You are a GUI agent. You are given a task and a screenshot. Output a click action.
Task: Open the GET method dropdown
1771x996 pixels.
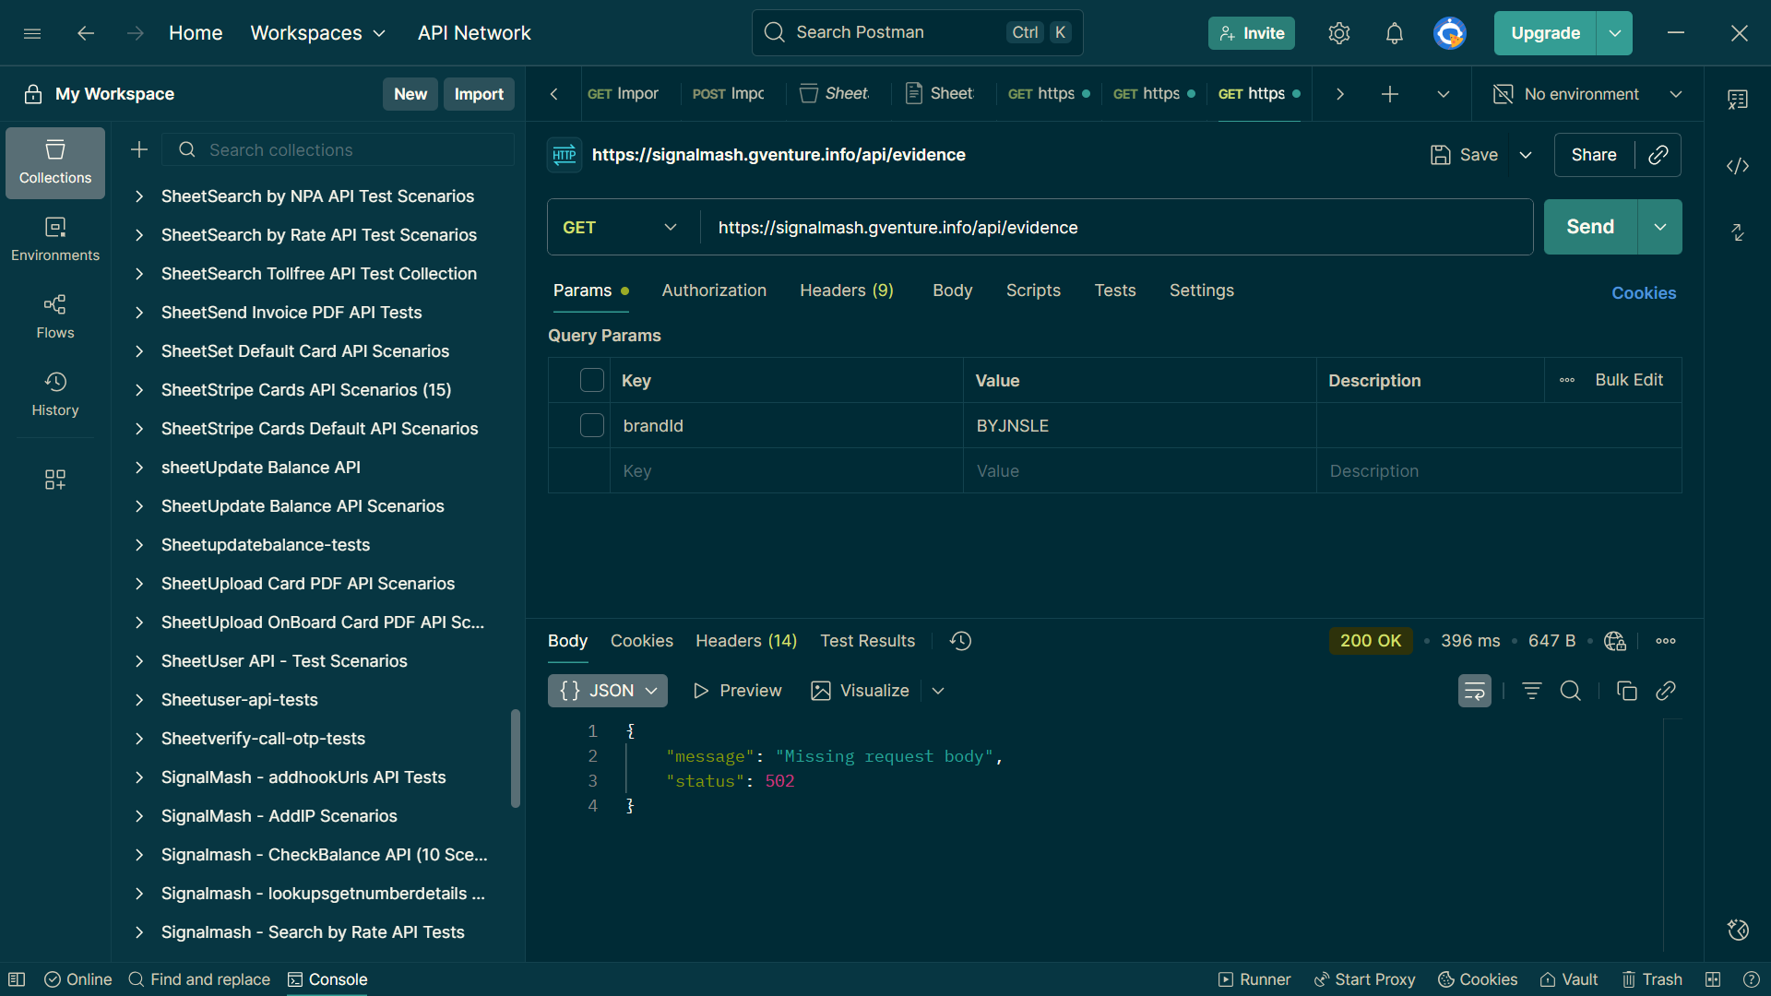(620, 227)
